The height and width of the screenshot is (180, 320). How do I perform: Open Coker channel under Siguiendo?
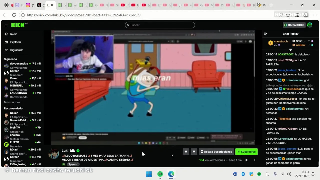point(22,80)
